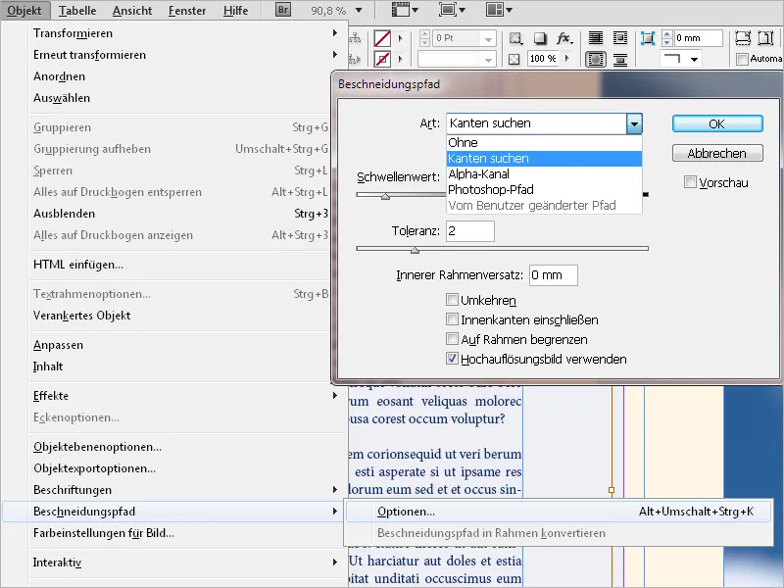This screenshot has height=588, width=784.
Task: Click the corner options frame icon
Action: [x=648, y=38]
